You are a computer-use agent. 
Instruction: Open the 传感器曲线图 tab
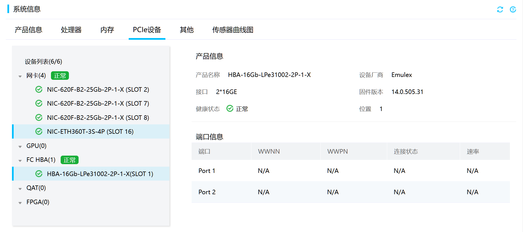point(233,30)
